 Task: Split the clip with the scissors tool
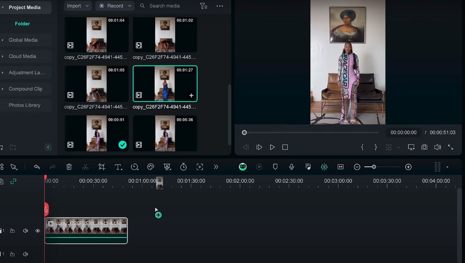(86, 167)
